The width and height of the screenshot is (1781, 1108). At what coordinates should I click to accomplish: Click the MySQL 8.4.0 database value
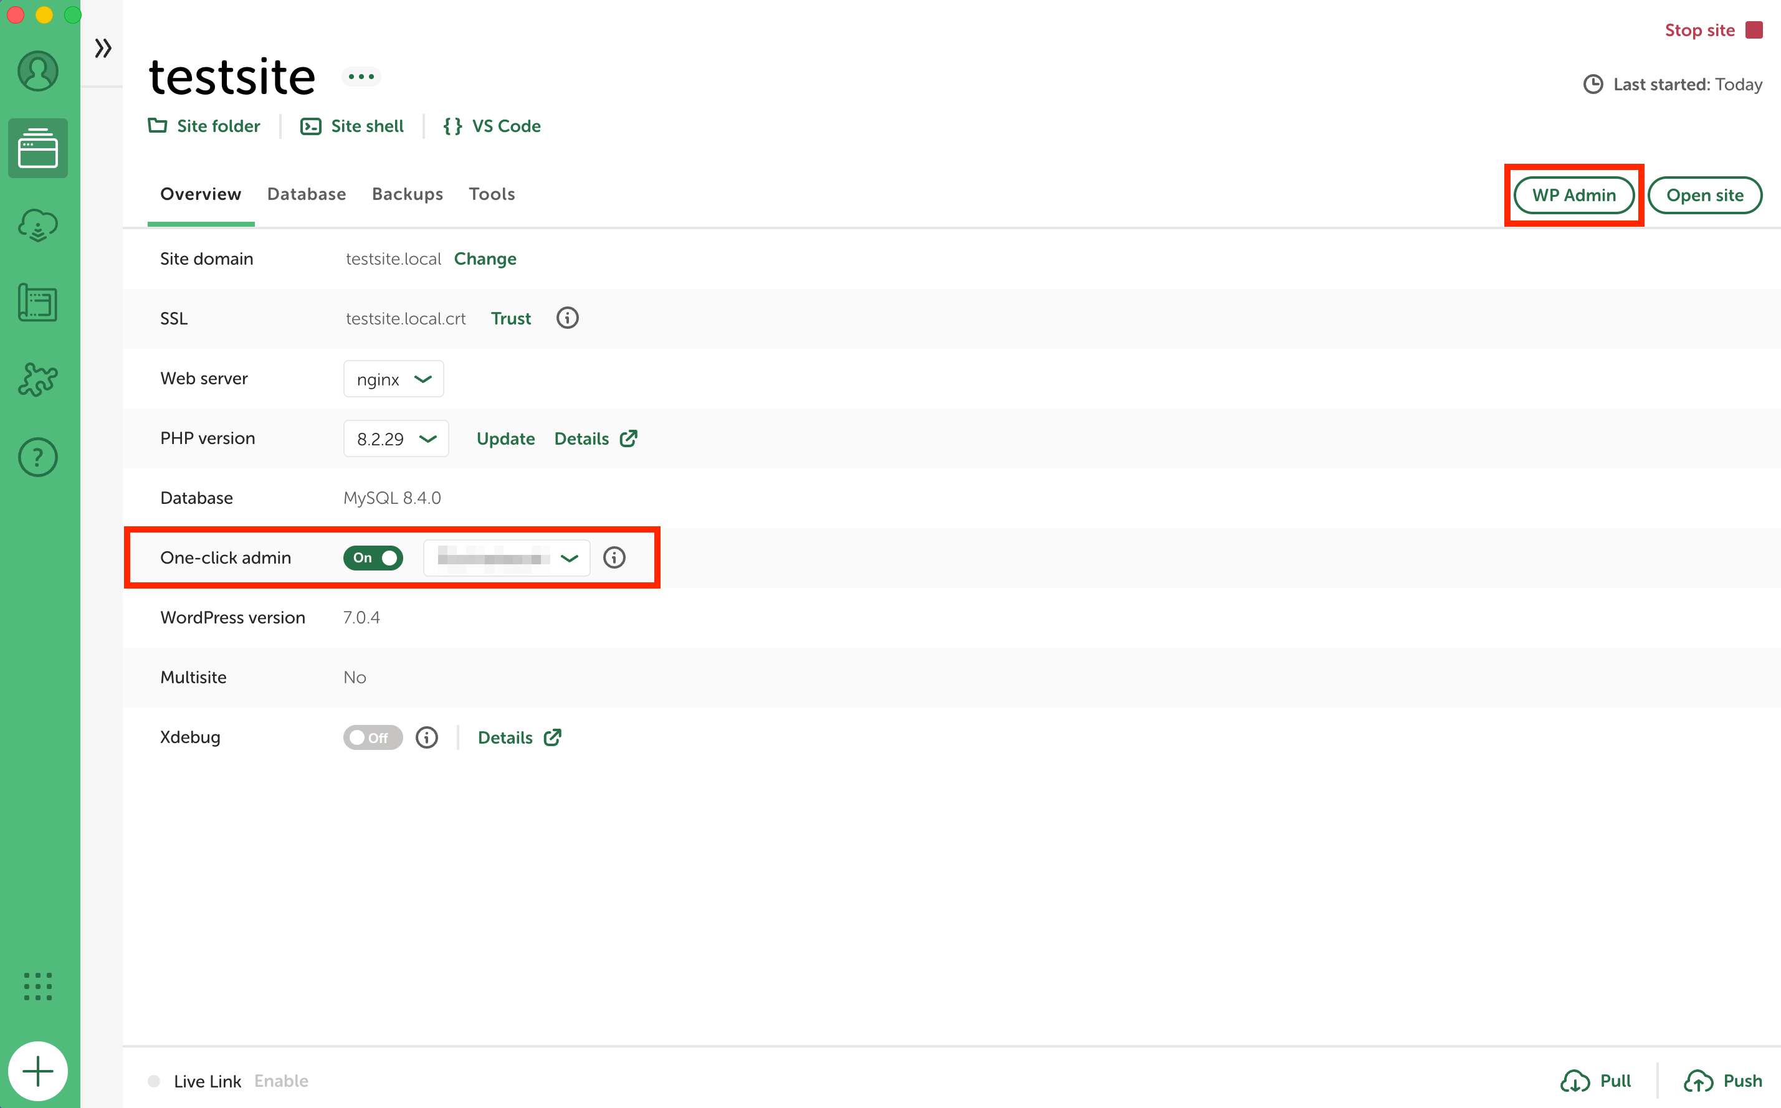pyautogui.click(x=392, y=498)
